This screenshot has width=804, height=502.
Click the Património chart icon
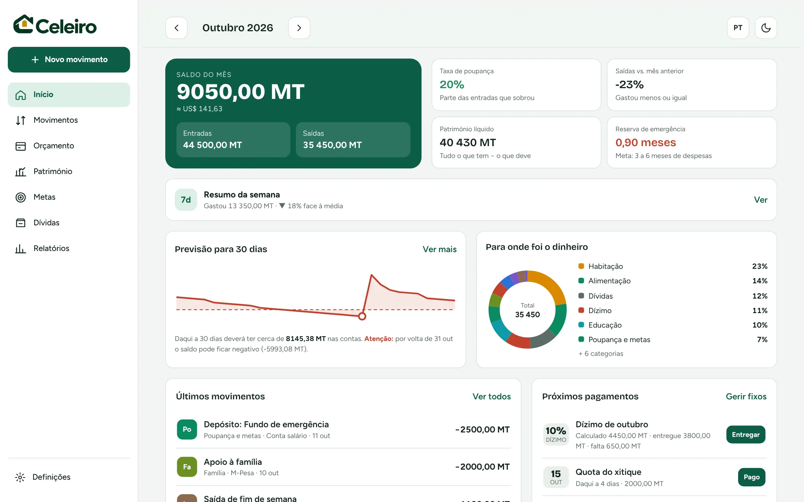pyautogui.click(x=20, y=171)
